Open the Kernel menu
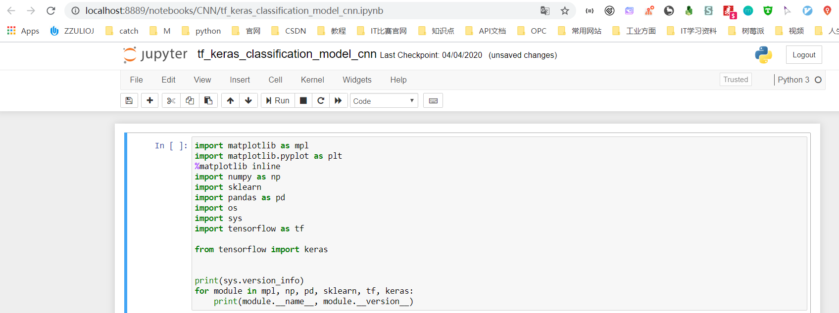Image resolution: width=839 pixels, height=313 pixels. coord(312,80)
